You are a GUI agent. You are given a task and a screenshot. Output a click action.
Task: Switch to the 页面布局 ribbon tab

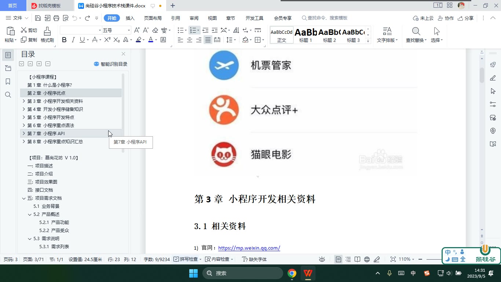pos(153,18)
